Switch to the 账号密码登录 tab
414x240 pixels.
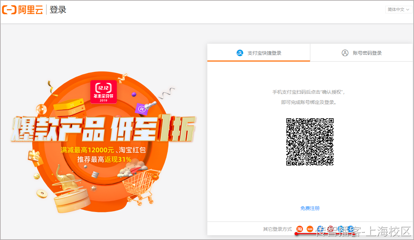tap(362, 53)
